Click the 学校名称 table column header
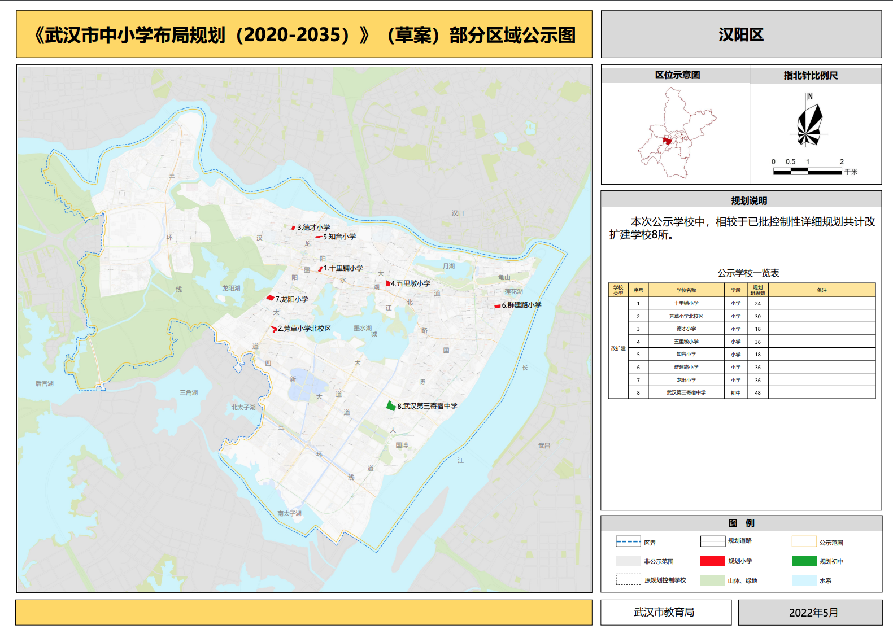This screenshot has width=893, height=629. pyautogui.click(x=686, y=290)
